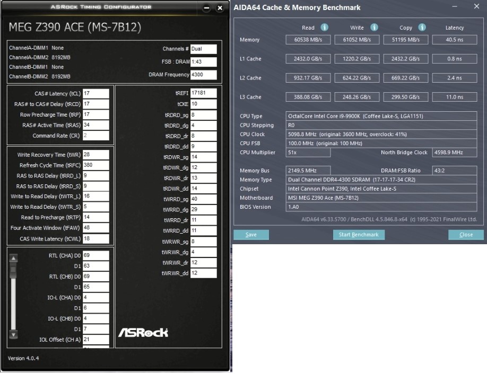Viewport: 487px width, 374px height.
Task: Select the CAS# Latency (tCL) field
Action: pos(96,93)
